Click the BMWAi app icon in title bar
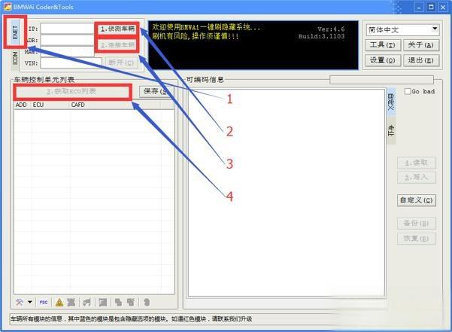 8,7
